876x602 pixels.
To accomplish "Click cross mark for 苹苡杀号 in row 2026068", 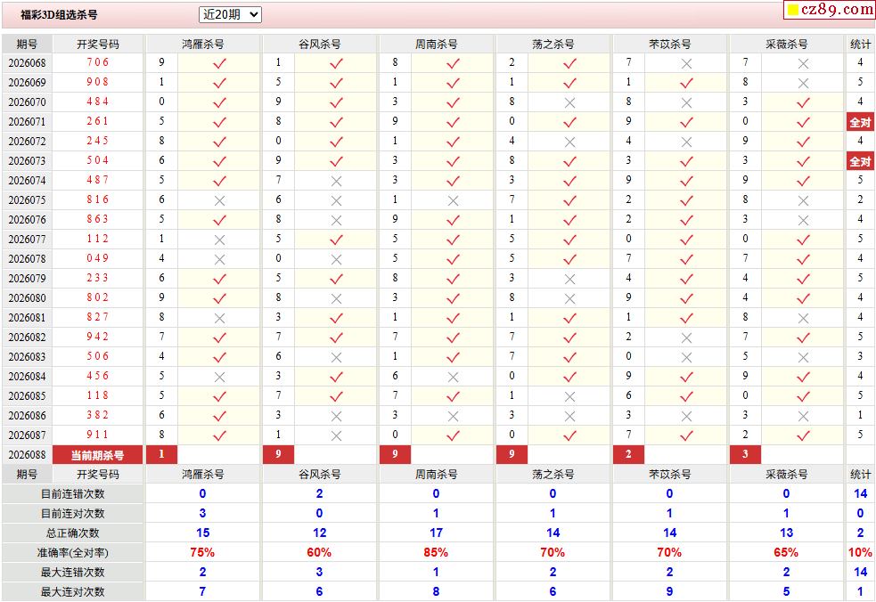I will 686,63.
